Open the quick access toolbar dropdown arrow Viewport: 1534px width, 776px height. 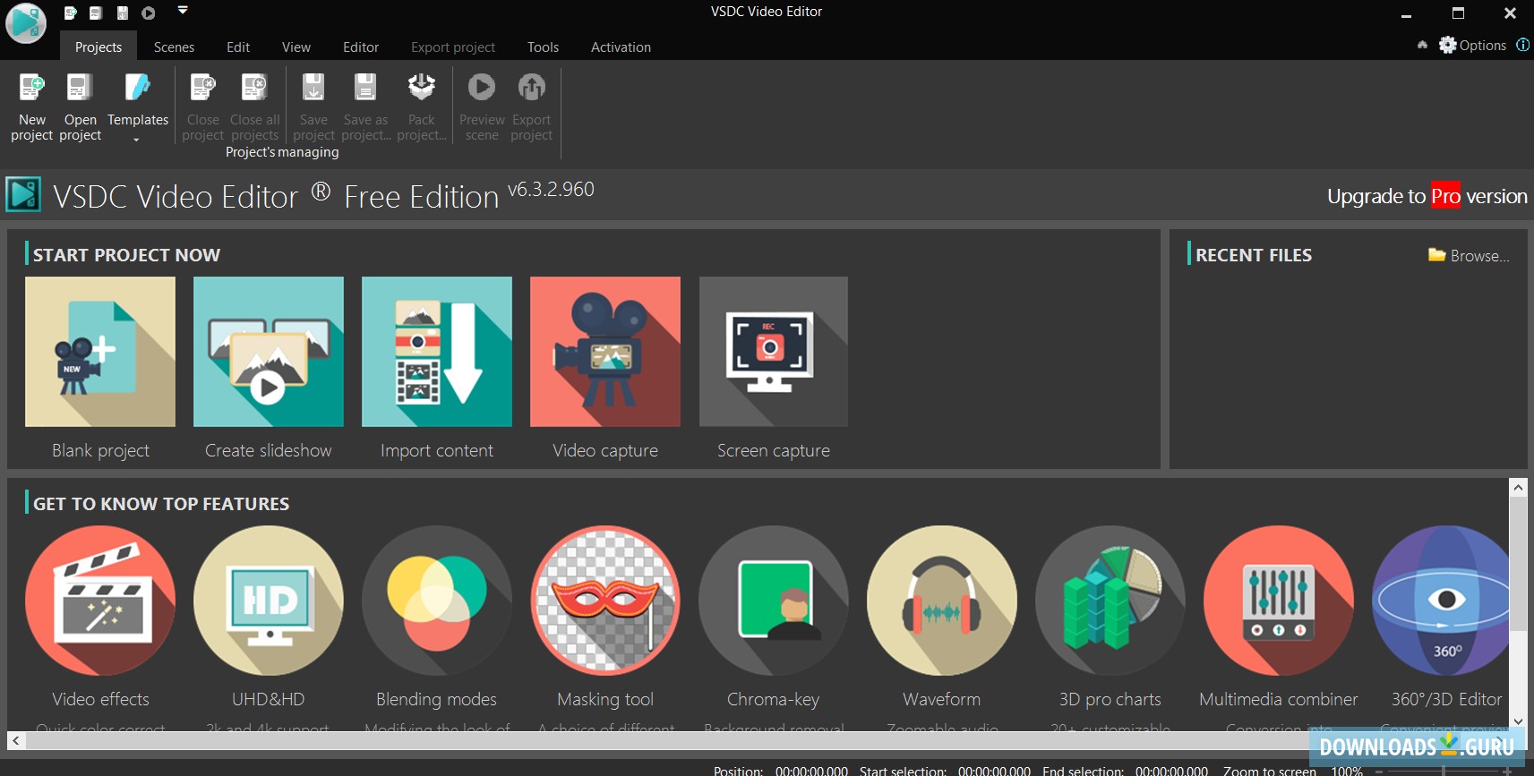click(x=183, y=11)
